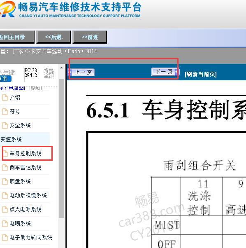This screenshot has width=246, height=248.
Task: Click 折叠全部 to collapse all items
Action: click(x=49, y=73)
